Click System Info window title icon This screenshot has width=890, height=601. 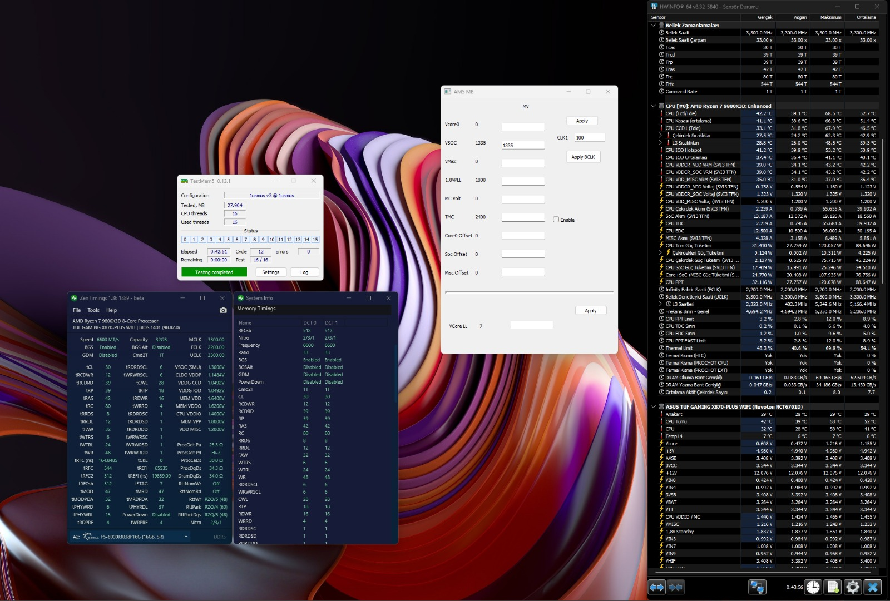click(241, 298)
